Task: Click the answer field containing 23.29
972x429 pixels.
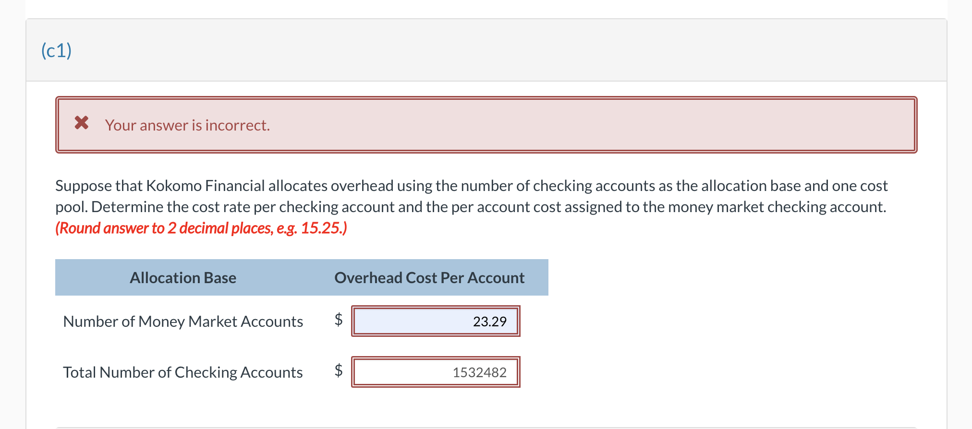Action: [435, 321]
